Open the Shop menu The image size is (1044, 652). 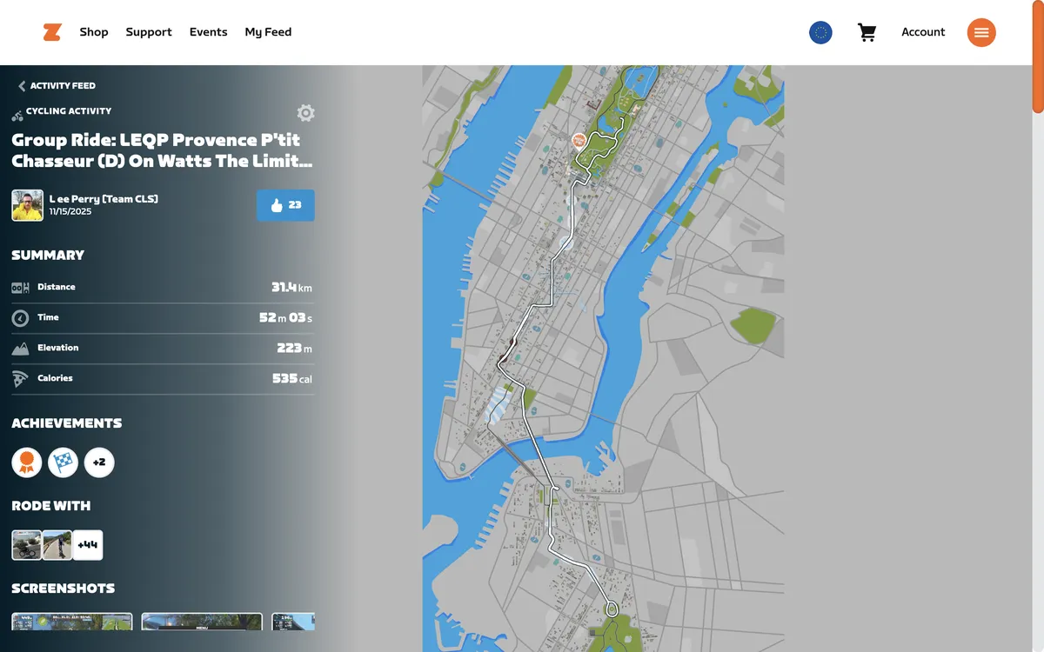(x=94, y=32)
